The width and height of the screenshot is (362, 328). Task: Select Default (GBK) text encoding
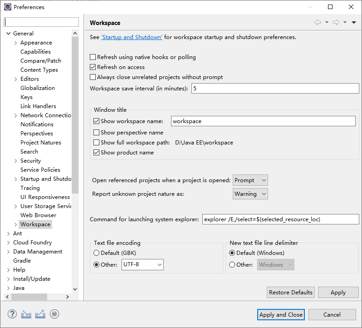coord(96,253)
